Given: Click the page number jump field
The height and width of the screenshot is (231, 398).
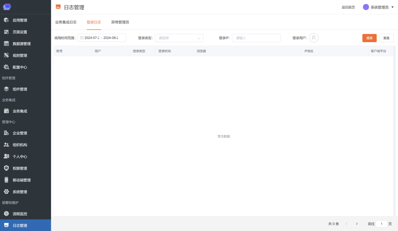Looking at the screenshot, I should tap(381, 224).
